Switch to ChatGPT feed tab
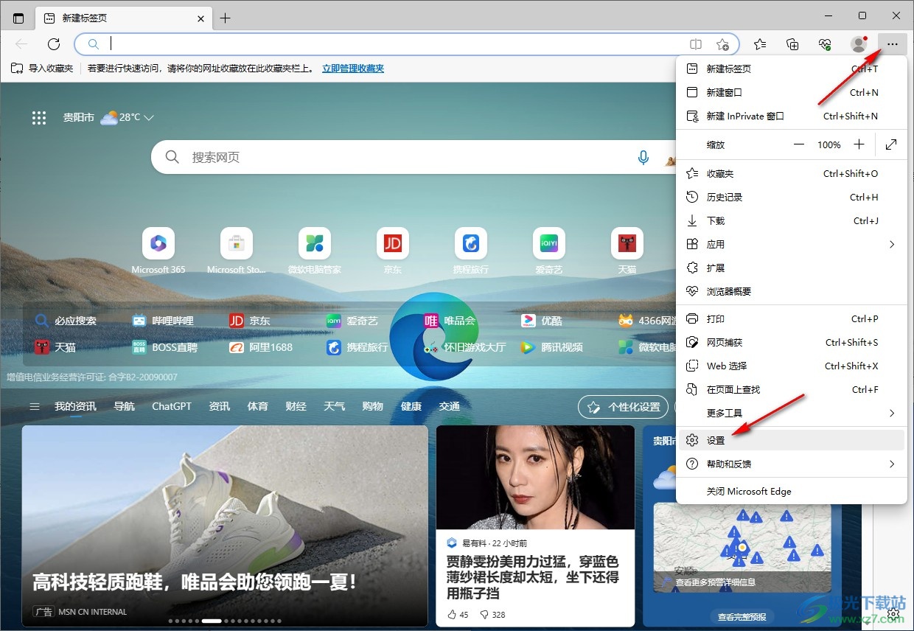The width and height of the screenshot is (914, 631). [x=172, y=406]
